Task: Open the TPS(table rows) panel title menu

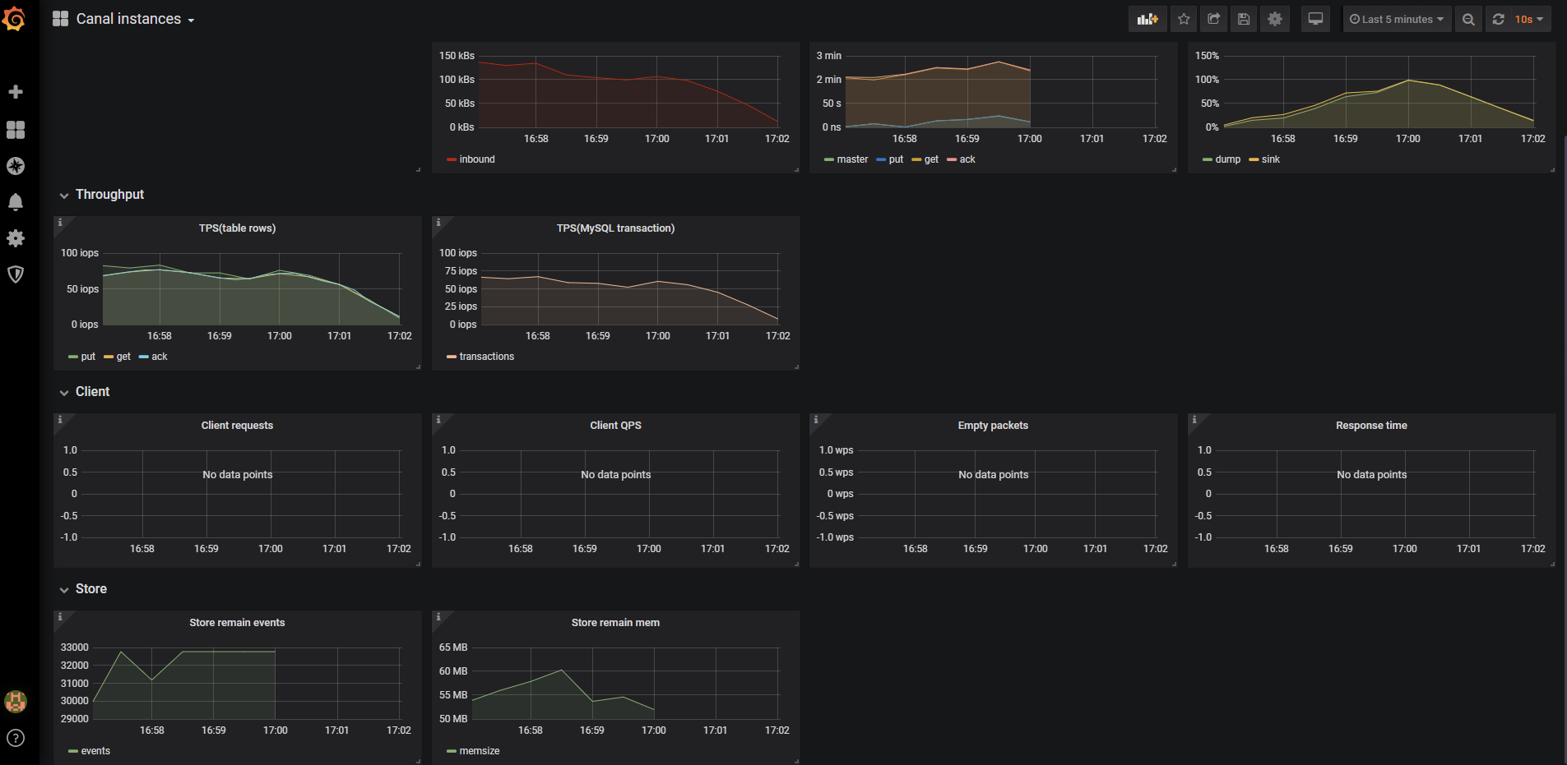Action: tap(237, 228)
